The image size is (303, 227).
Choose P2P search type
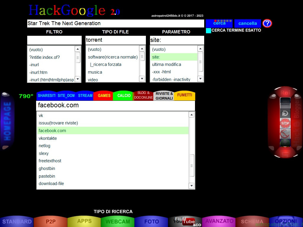coord(51,221)
